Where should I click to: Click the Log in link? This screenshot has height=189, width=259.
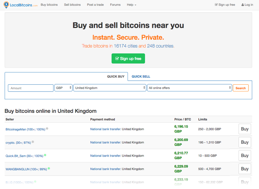(x=247, y=5)
